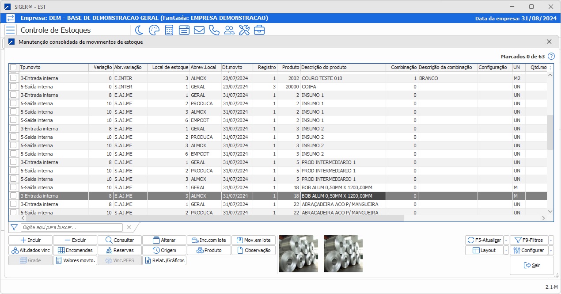Image resolution: width=561 pixels, height=294 pixels.
Task: Sort by the Dt.movto column header
Action: 236,68
